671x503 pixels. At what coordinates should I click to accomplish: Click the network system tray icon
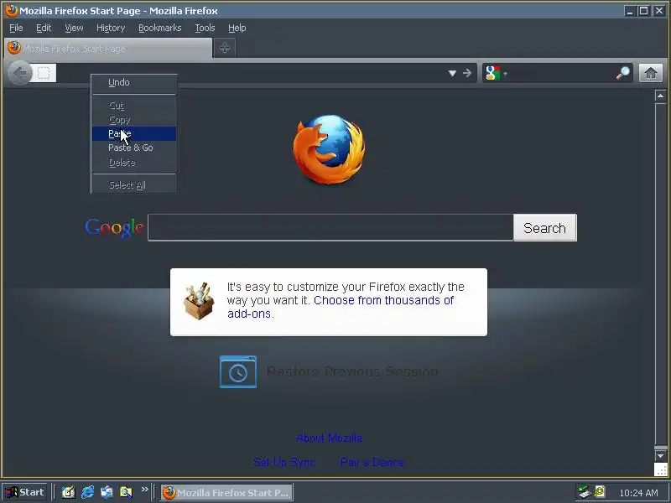584,492
